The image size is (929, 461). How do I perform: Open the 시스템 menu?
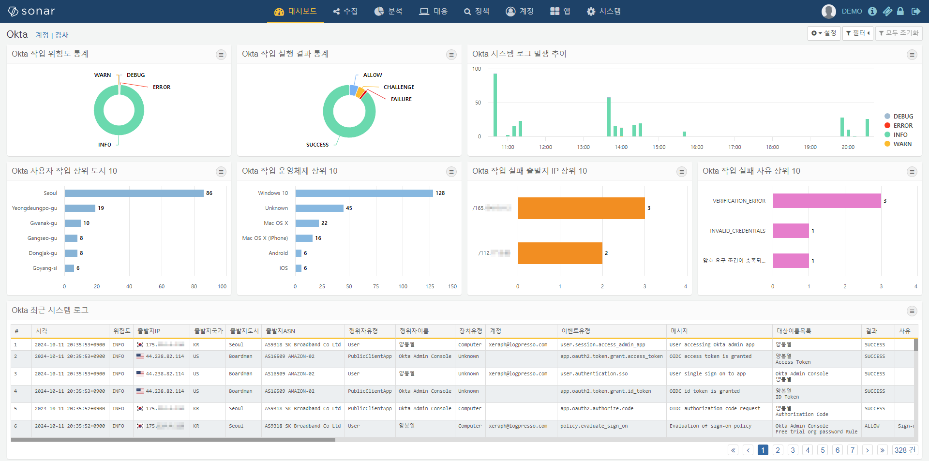[x=604, y=11]
